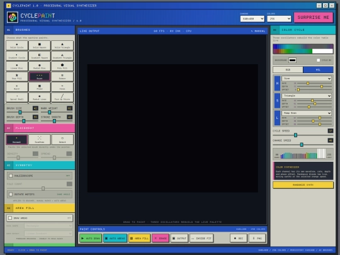Open the L channel Ramp Down dropdown
The height and width of the screenshot is (255, 340).
307,113
